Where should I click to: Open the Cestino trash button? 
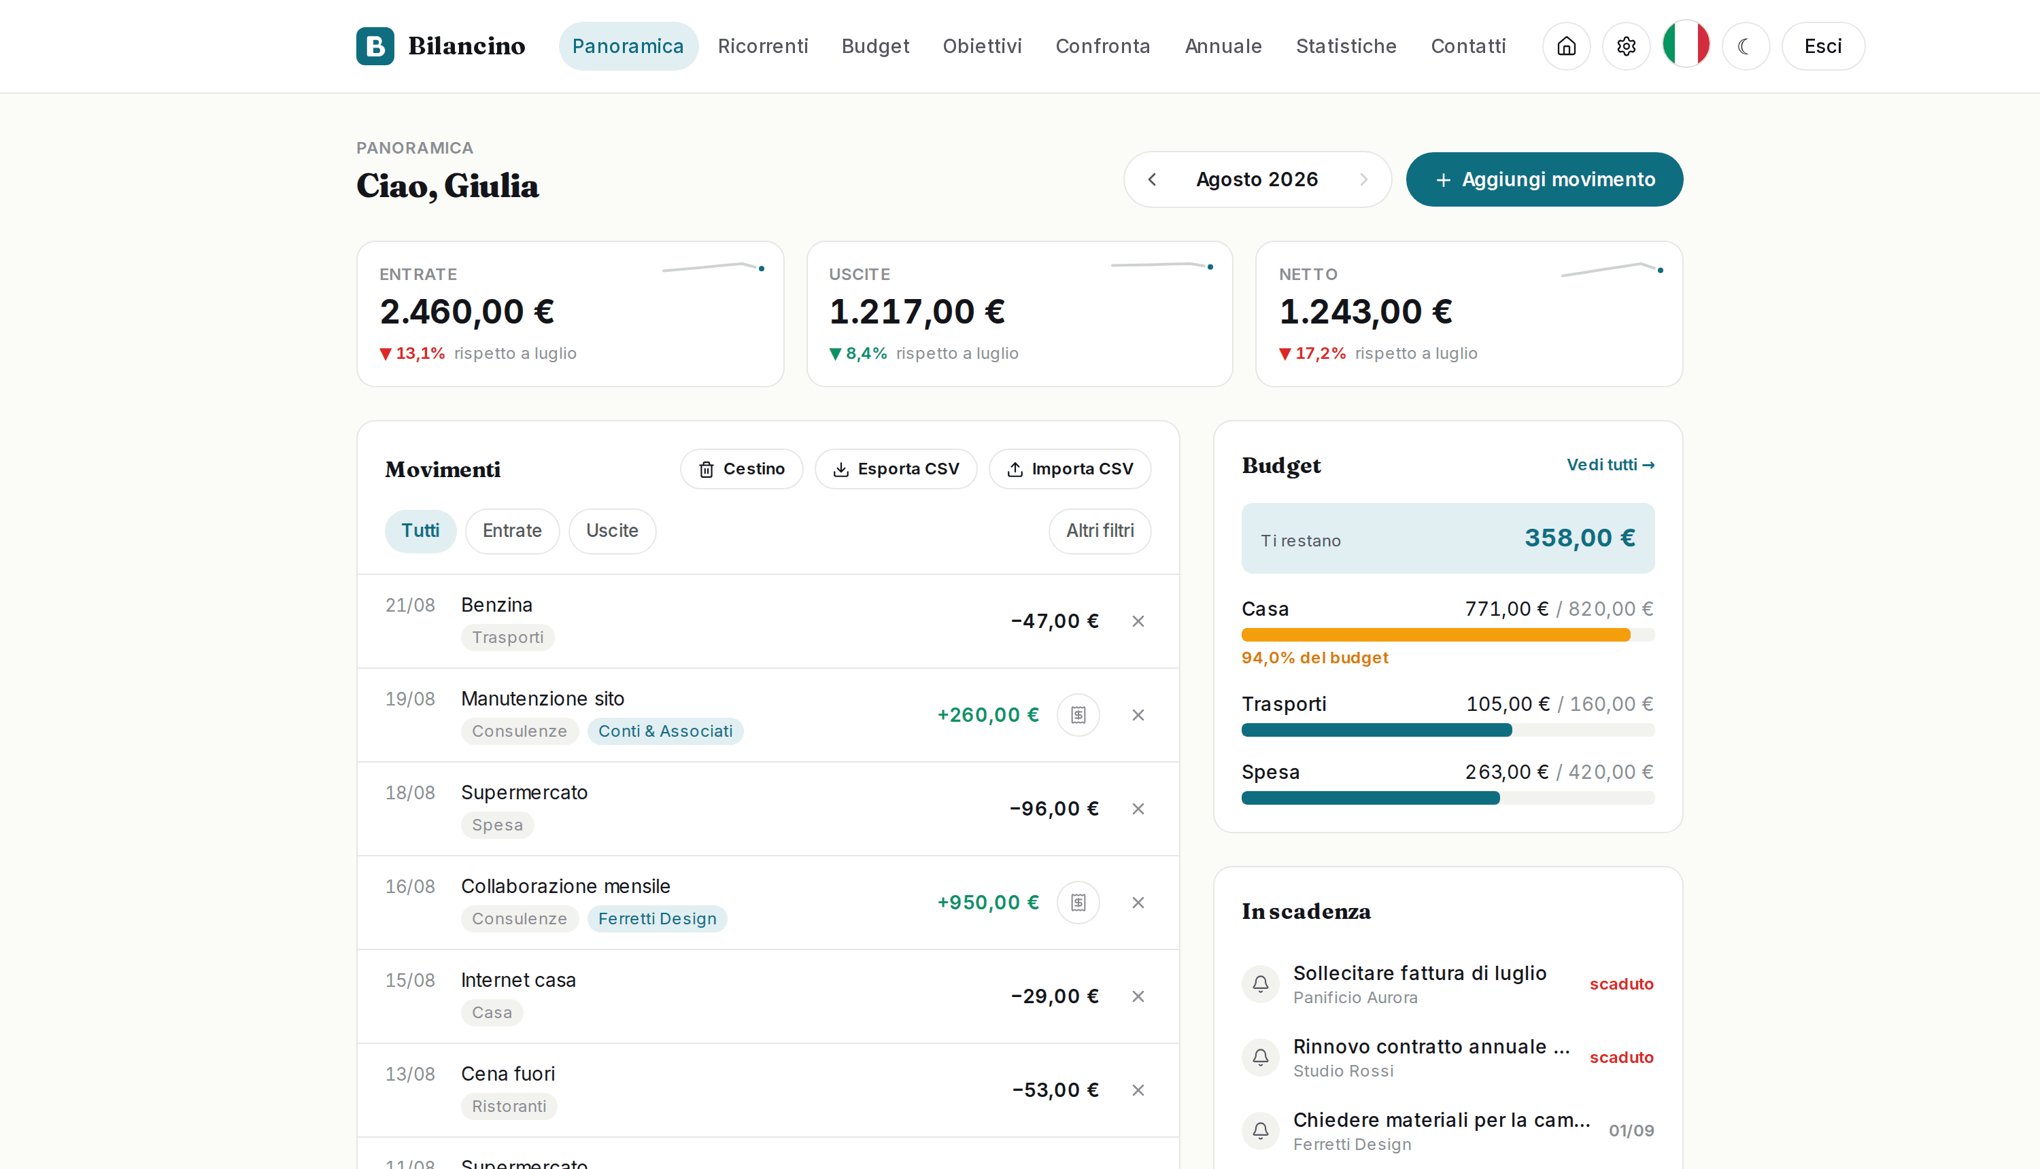741,469
